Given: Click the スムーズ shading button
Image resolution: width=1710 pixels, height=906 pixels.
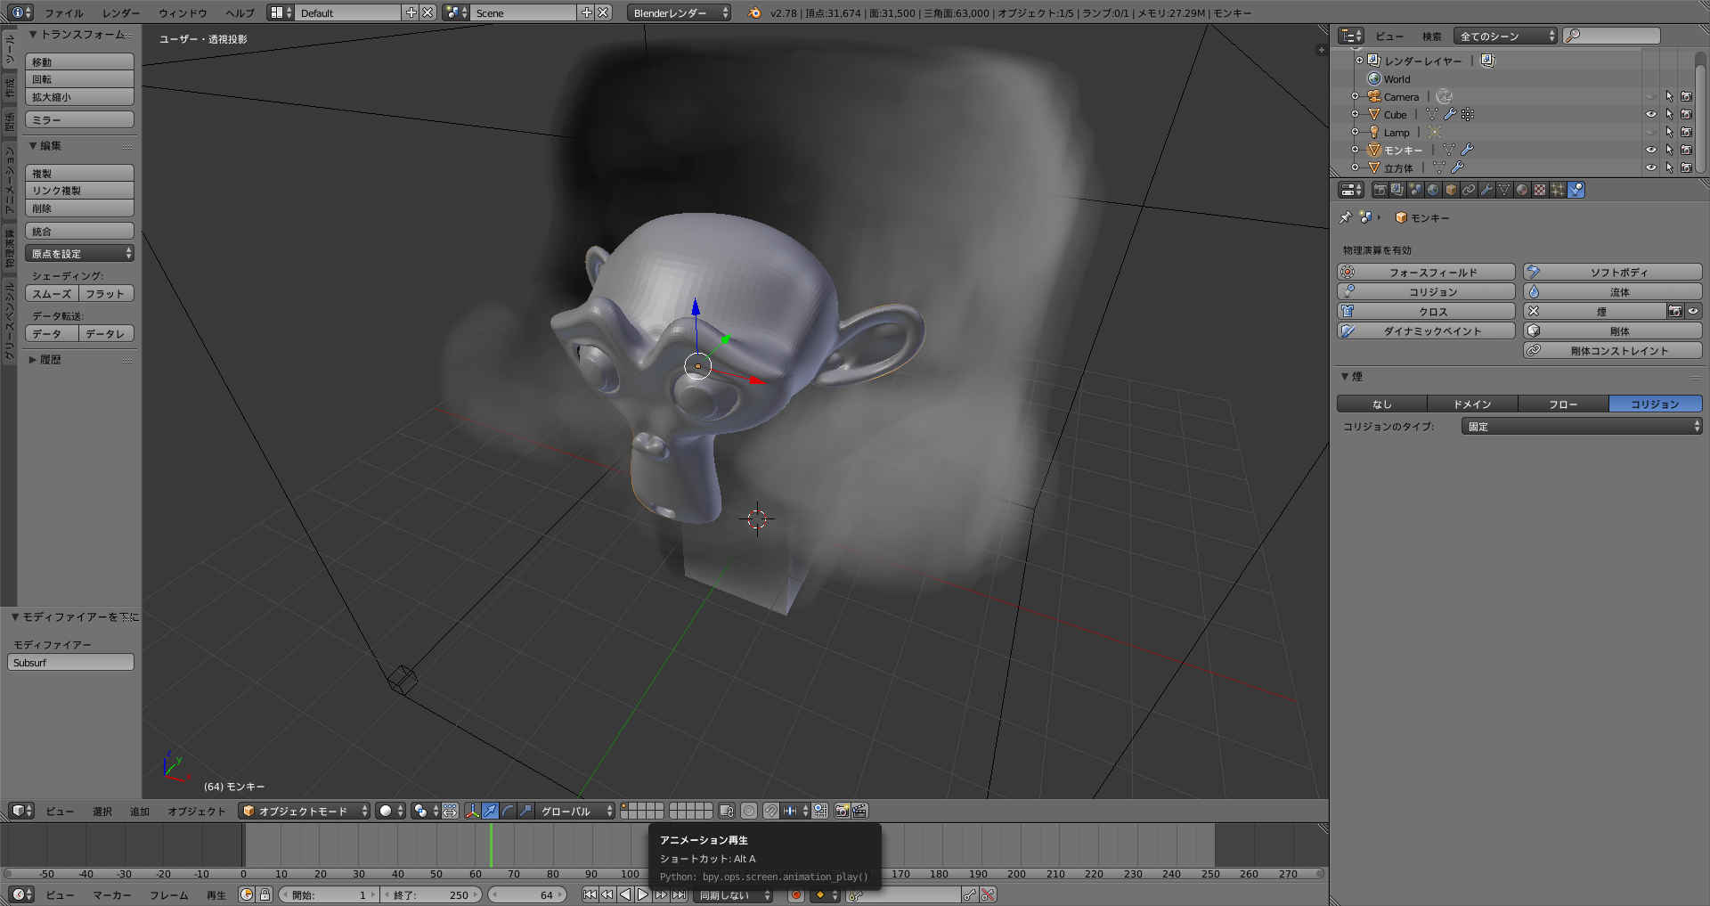Looking at the screenshot, I should (x=52, y=294).
